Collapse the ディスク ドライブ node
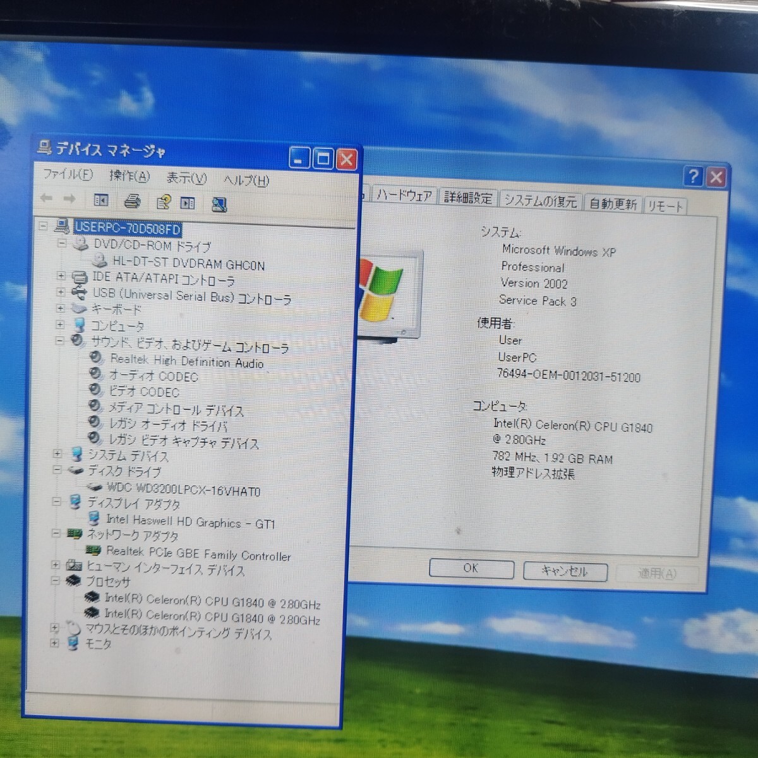 click(x=57, y=470)
